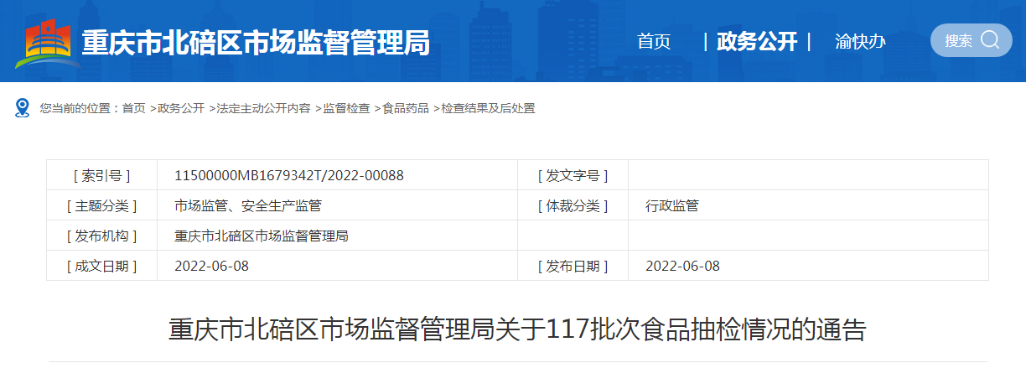Click the 发文字号 label cell
The width and height of the screenshot is (1026, 368).
573,175
